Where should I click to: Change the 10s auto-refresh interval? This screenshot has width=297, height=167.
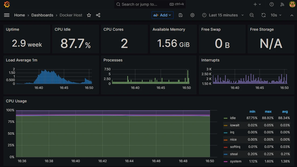276,15
